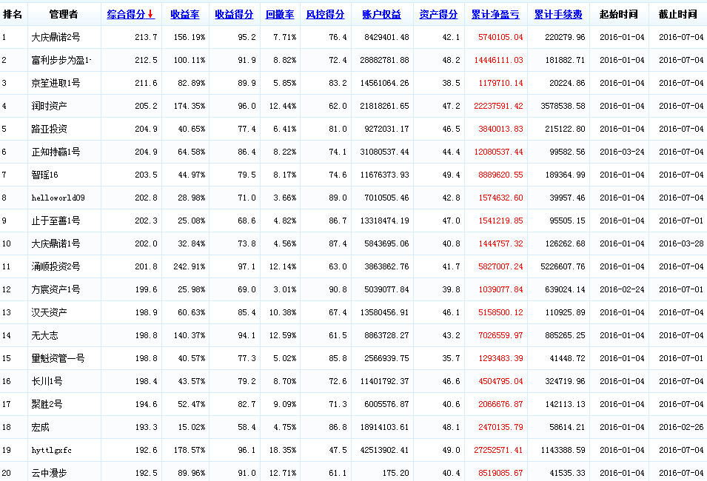Click asset score 49.4
Screen dimensions: 707x481
pos(451,175)
